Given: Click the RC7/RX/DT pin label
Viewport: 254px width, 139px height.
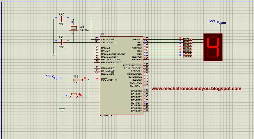Looking at the screenshot, I should pyautogui.click(x=136, y=86).
